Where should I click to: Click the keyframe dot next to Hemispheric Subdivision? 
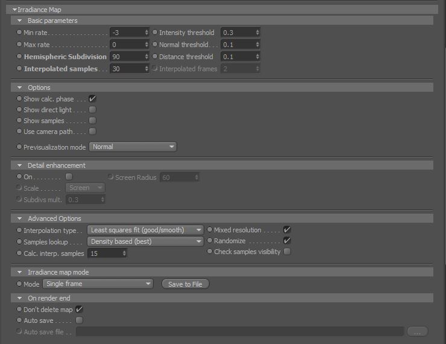click(x=19, y=56)
